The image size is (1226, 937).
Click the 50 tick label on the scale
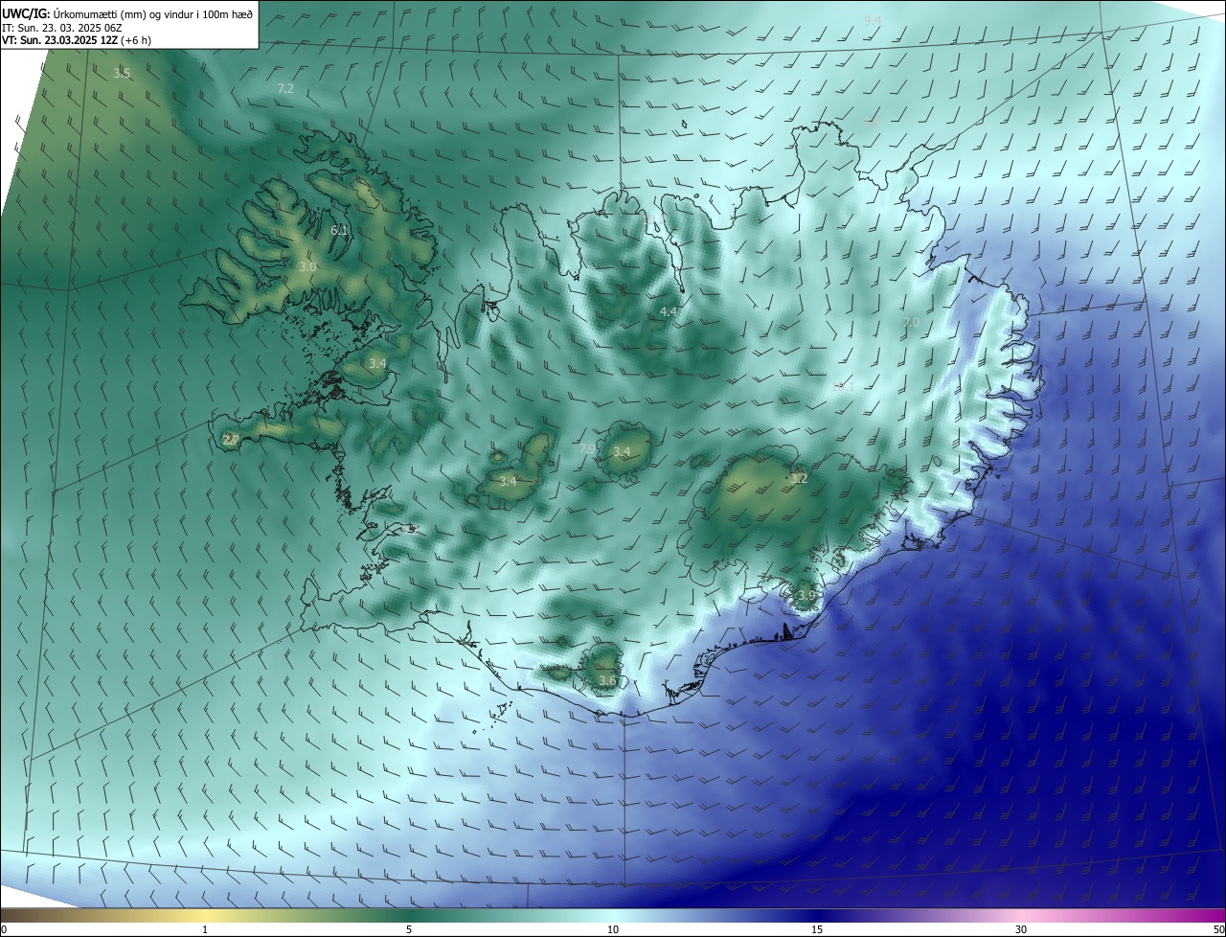pos(1218,930)
